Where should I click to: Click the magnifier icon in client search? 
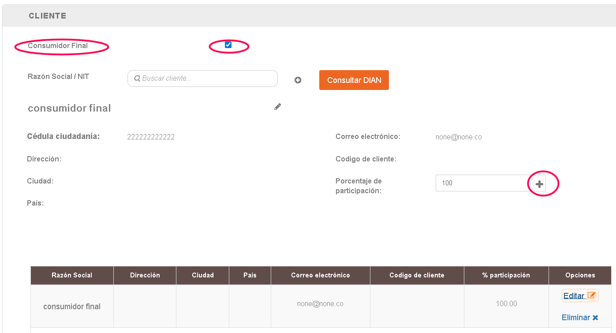click(x=137, y=79)
